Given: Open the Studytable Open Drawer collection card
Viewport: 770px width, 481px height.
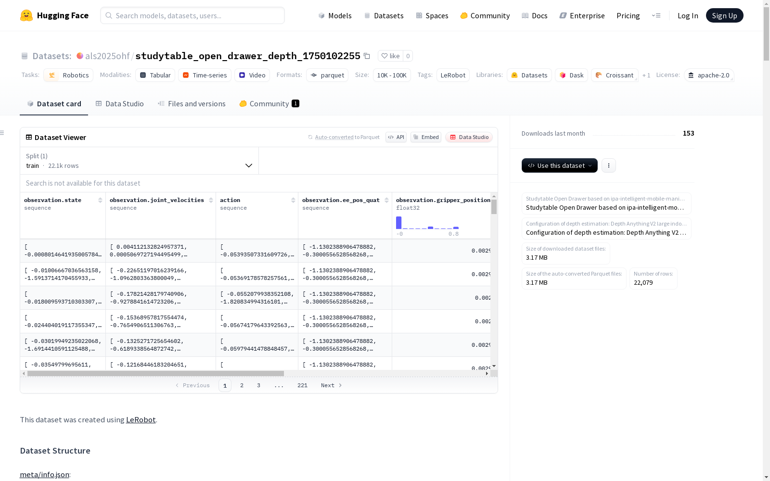Looking at the screenshot, I should [606, 203].
